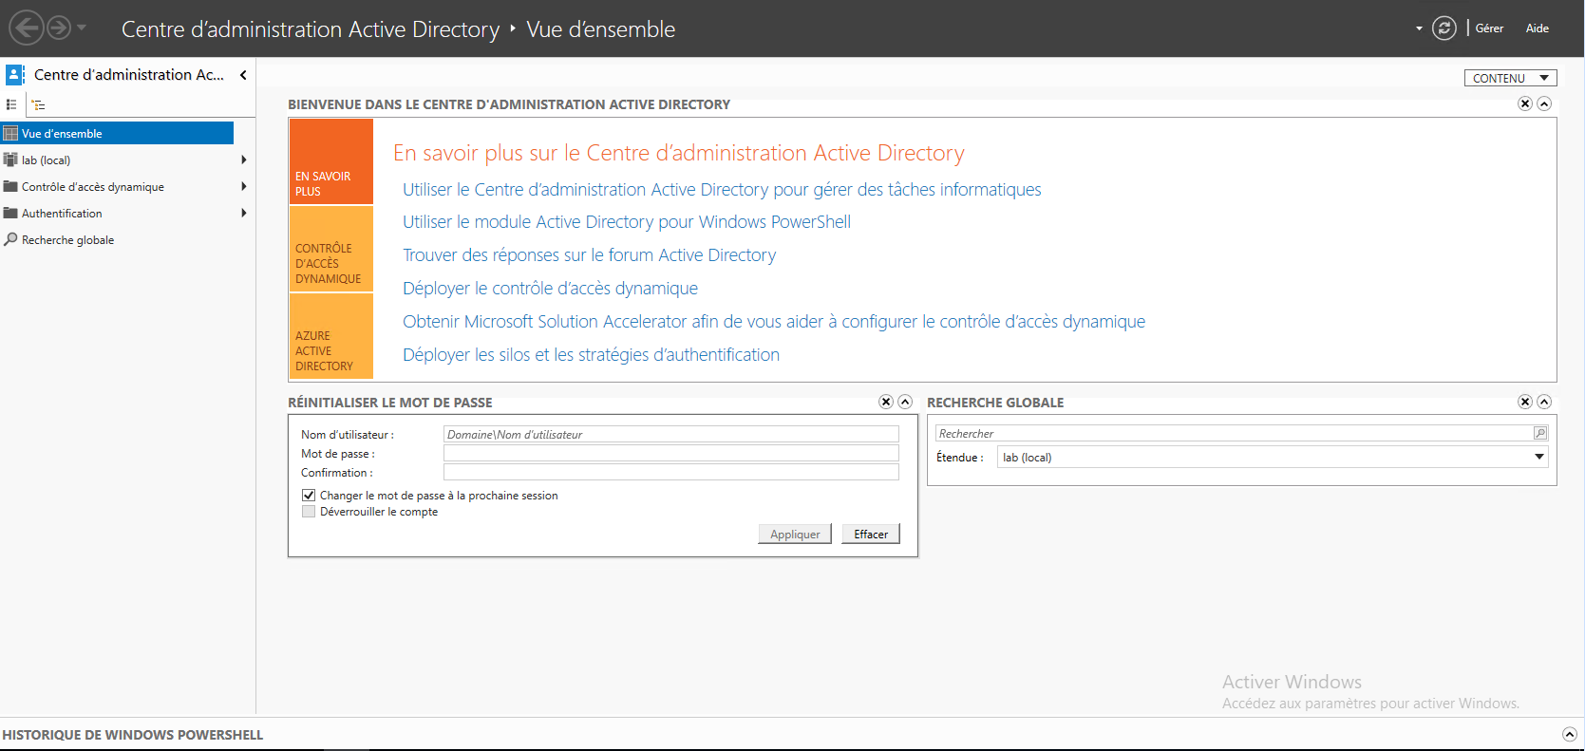The image size is (1585, 751).
Task: Focus the Nom d'utilisateur field
Action: 670,434
